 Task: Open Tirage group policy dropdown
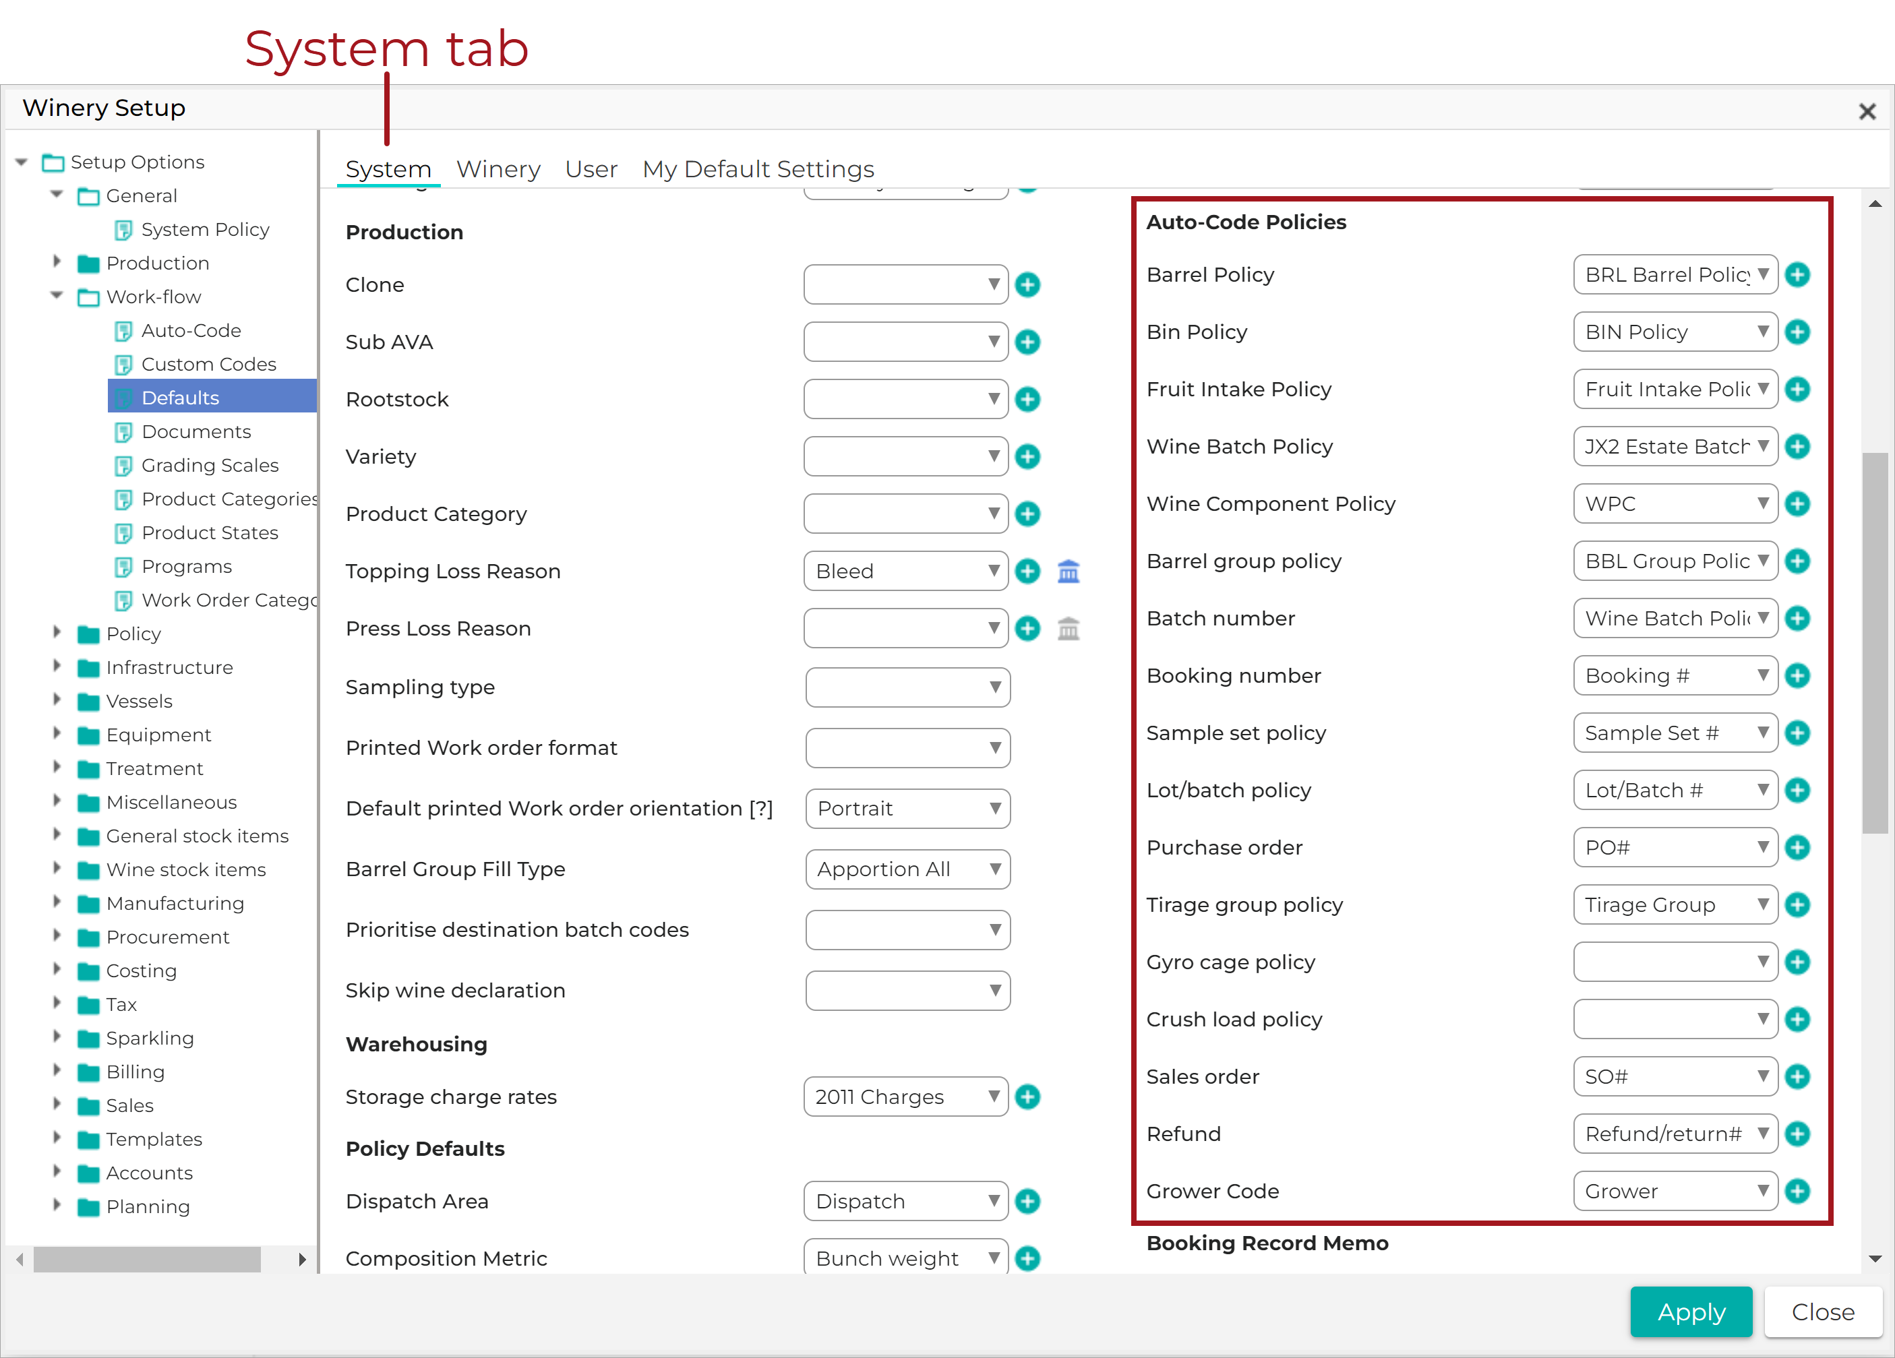point(1675,904)
